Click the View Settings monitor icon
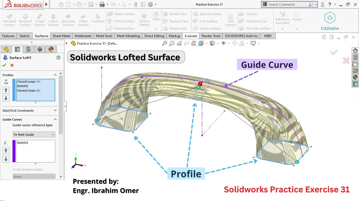The height and width of the screenshot is (201, 359). click(253, 43)
